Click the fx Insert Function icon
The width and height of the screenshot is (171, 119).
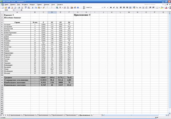(21, 10)
